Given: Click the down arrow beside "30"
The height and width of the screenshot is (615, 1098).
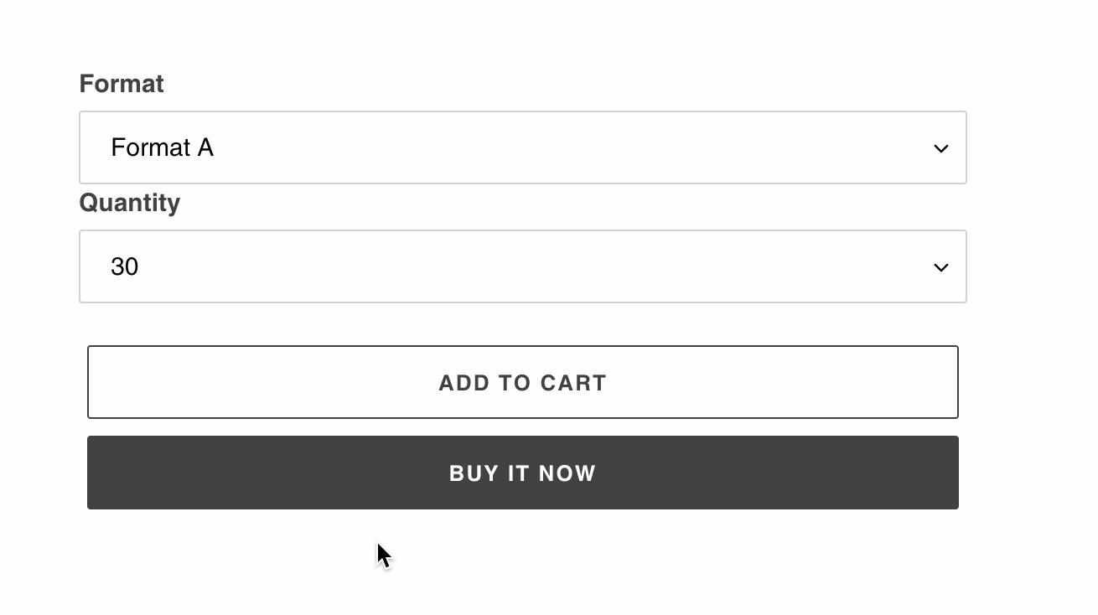Looking at the screenshot, I should pos(940,267).
